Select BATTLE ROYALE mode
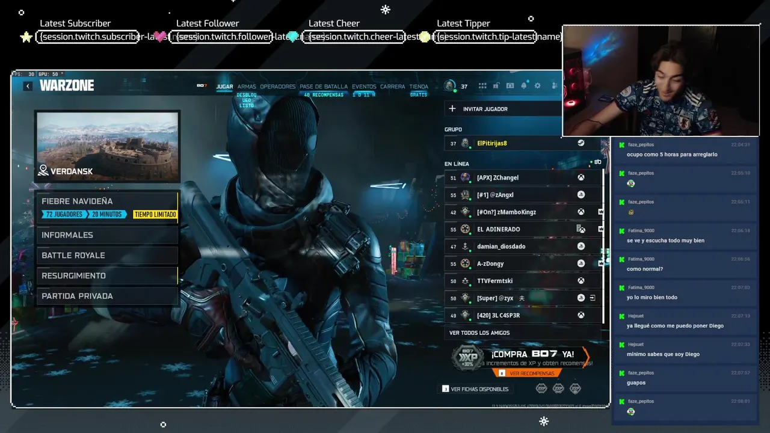 click(108, 256)
